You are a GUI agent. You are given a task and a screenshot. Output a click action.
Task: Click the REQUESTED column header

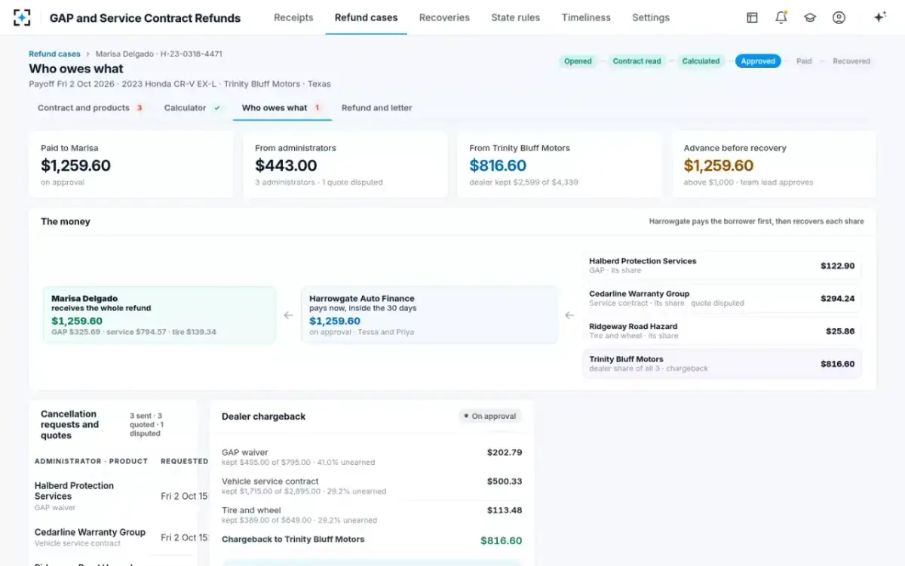coord(184,461)
